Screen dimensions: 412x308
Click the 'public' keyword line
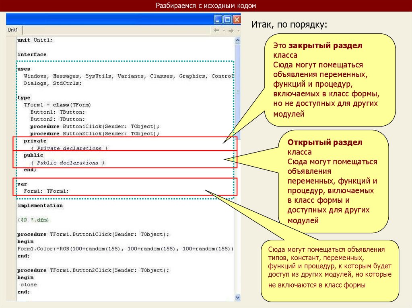[33, 155]
